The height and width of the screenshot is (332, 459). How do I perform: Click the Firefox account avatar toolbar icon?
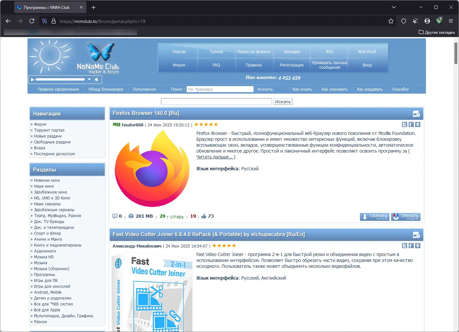[x=427, y=21]
